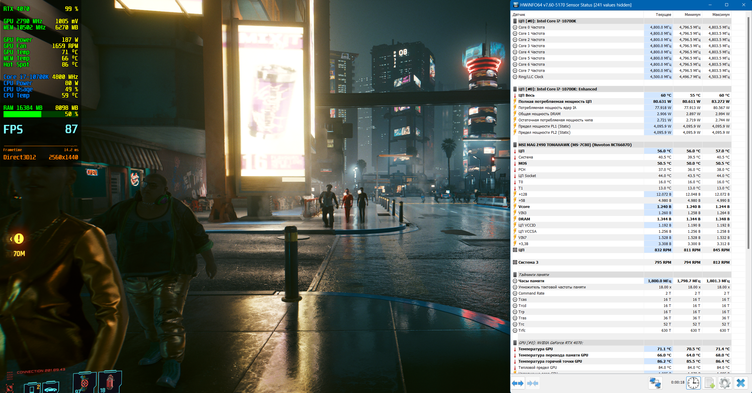Select the Умножитель тактовой частоты памяти row
The width and height of the screenshot is (752, 393).
tap(621, 287)
